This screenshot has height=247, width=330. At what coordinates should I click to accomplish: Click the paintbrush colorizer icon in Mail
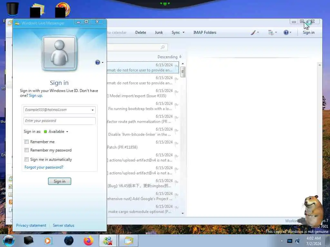(x=253, y=32)
